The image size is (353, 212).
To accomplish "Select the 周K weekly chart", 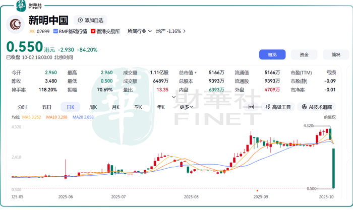I will coord(93,107).
